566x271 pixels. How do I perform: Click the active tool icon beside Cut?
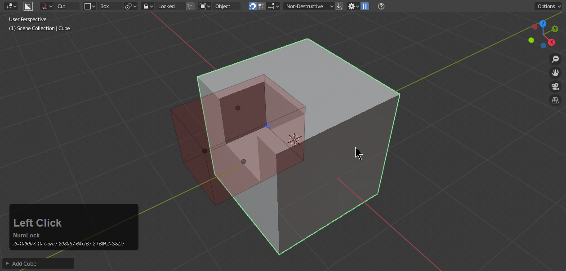(x=28, y=6)
